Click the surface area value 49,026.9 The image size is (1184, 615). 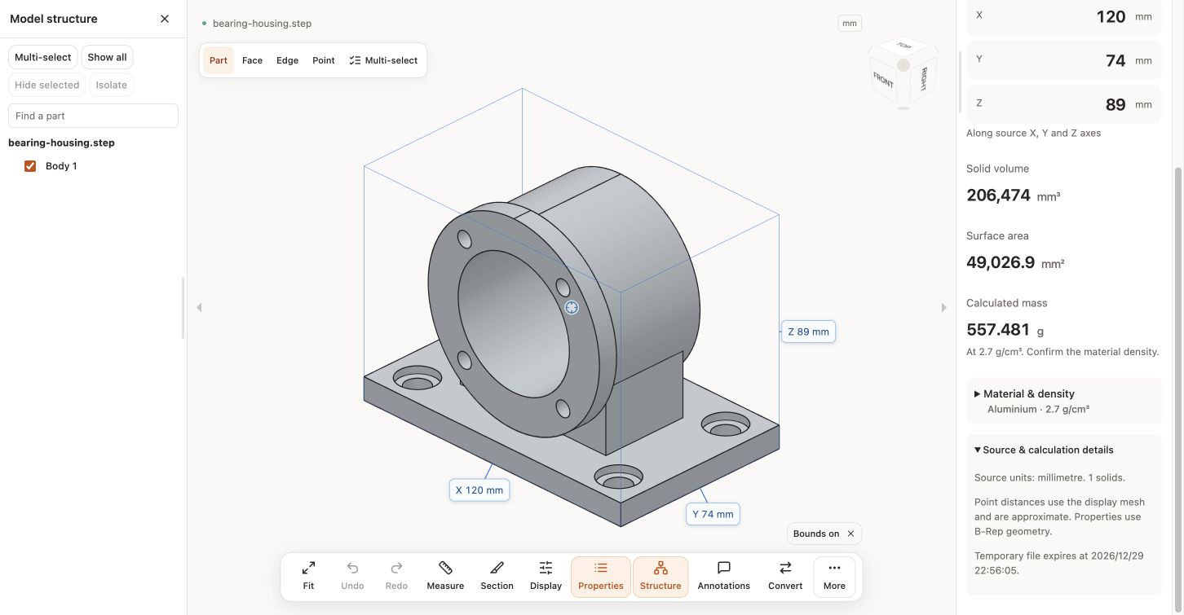point(1001,262)
